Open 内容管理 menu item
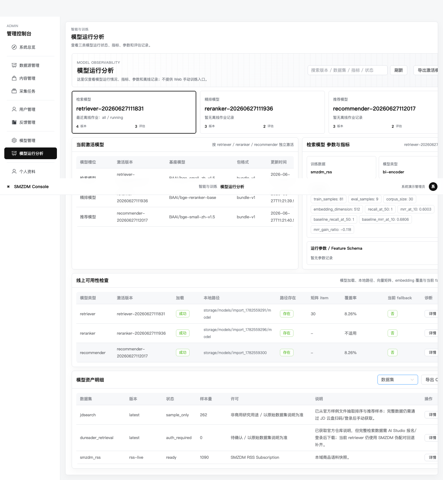443x480 pixels. click(x=30, y=78)
